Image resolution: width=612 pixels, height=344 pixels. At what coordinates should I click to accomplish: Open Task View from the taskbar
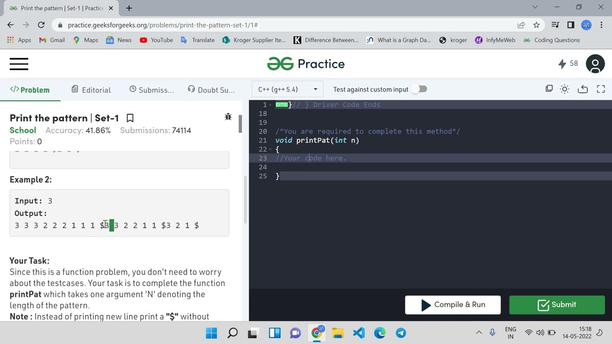coord(253,333)
